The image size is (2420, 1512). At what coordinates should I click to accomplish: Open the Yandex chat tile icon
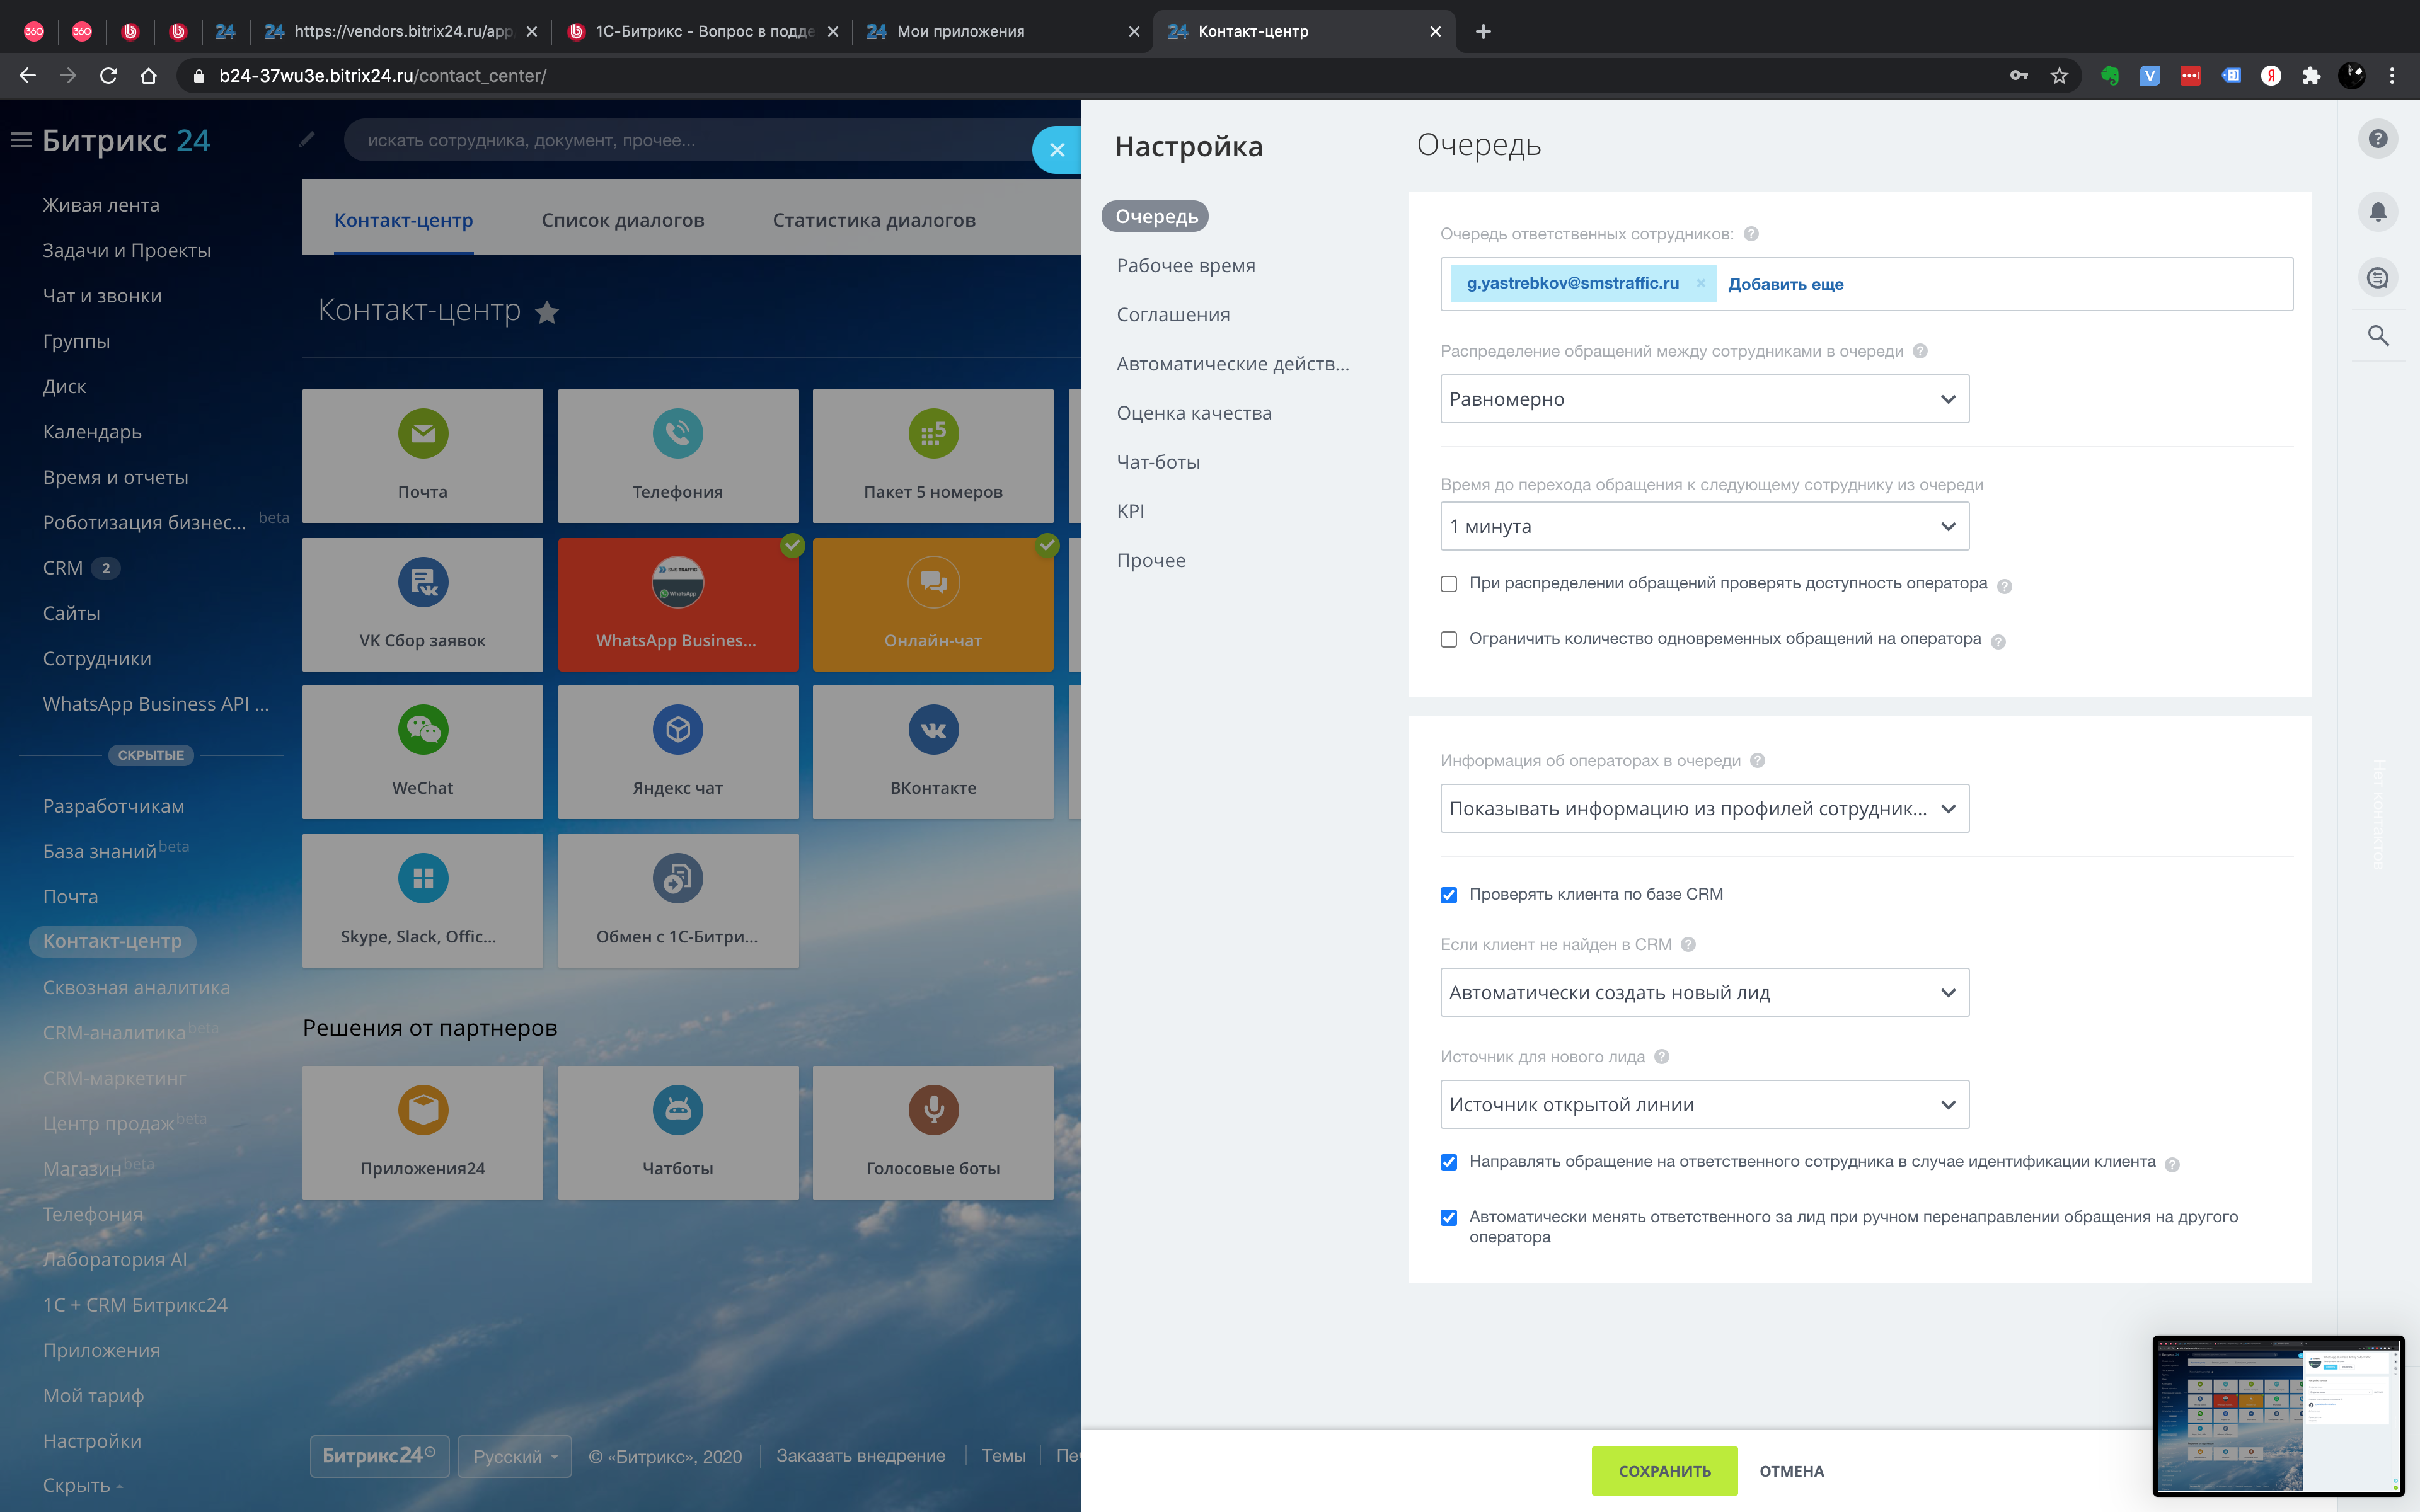coord(677,730)
